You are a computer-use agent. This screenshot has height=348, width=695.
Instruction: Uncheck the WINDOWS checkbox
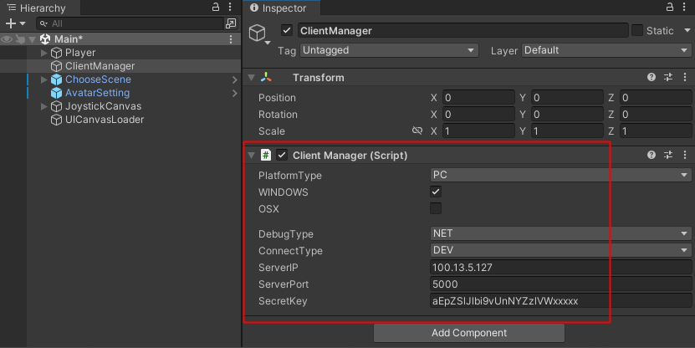(x=436, y=192)
